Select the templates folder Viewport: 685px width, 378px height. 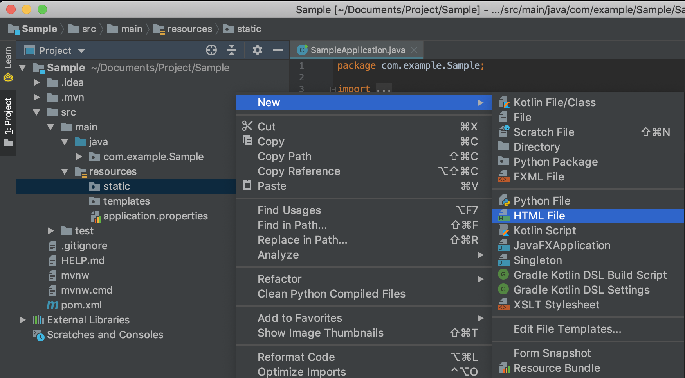pyautogui.click(x=126, y=201)
